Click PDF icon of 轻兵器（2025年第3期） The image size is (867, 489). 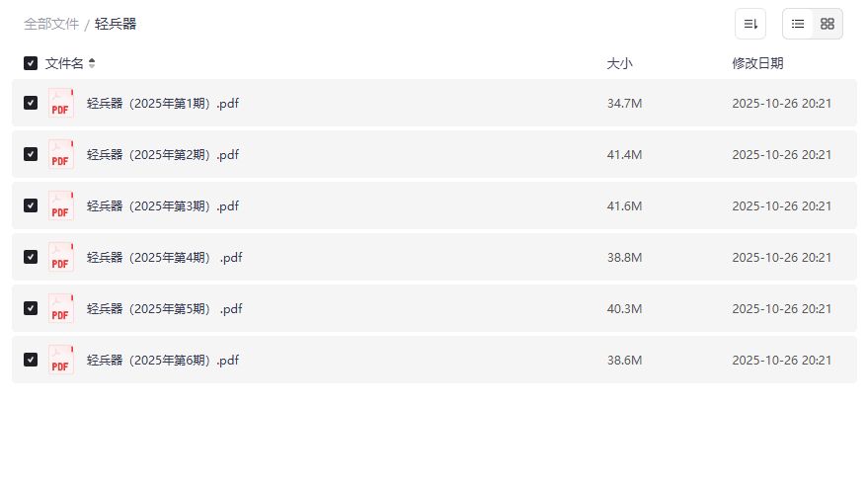coord(61,205)
